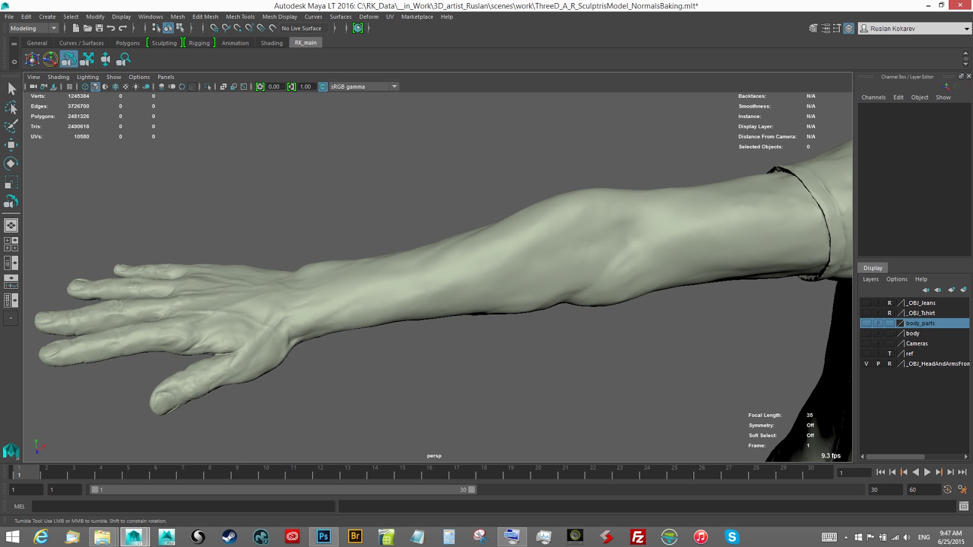Open the Modeling menu set dropdown
Image resolution: width=973 pixels, height=547 pixels.
pos(33,28)
